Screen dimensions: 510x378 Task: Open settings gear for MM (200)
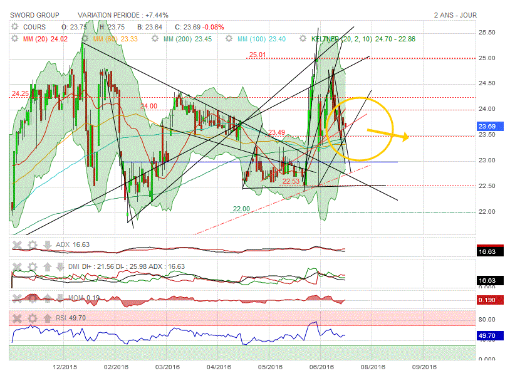coord(155,39)
